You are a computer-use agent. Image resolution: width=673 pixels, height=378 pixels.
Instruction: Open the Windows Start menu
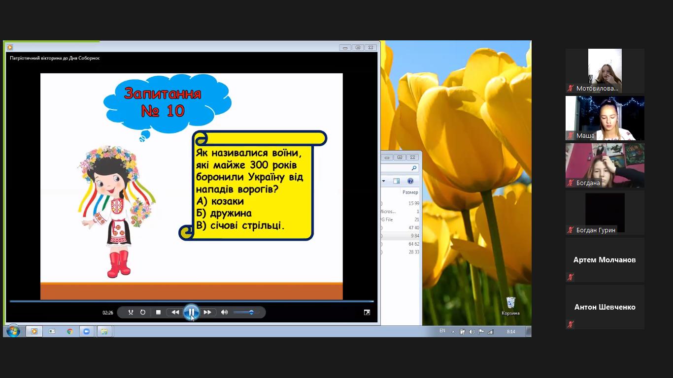click(13, 331)
